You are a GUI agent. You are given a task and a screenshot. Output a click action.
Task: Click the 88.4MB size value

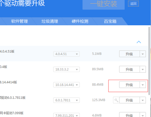click(98, 85)
